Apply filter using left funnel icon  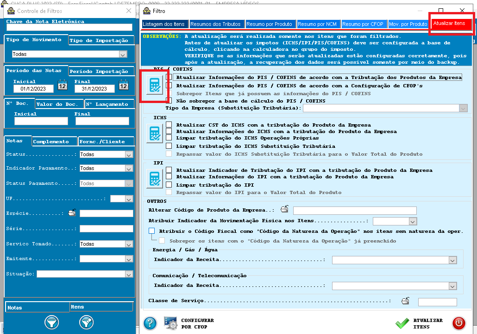(52, 322)
